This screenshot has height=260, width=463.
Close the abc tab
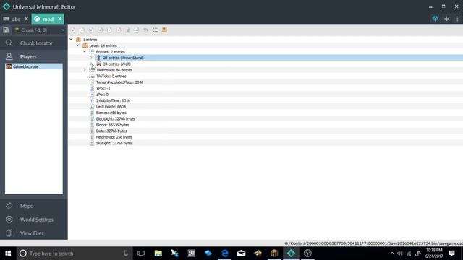(26, 19)
